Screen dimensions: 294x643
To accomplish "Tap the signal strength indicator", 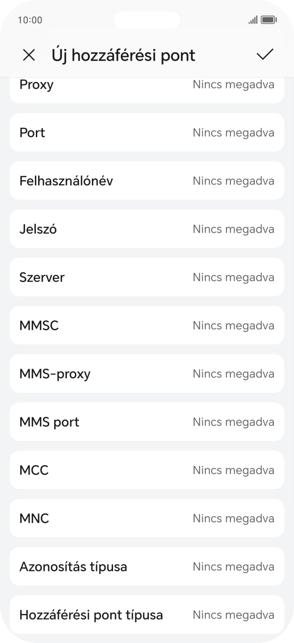I will click(253, 20).
